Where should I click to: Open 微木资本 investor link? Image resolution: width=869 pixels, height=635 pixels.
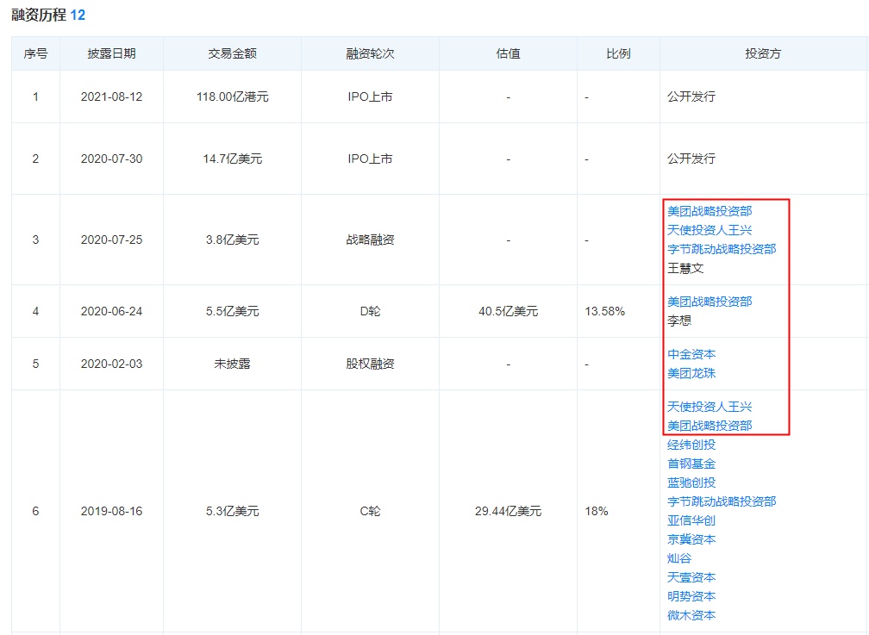pyautogui.click(x=691, y=615)
